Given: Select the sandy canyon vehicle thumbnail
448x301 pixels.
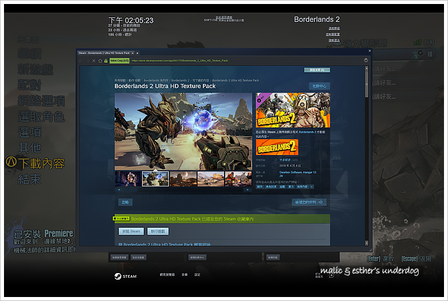Looking at the screenshot, I should click(x=211, y=179).
